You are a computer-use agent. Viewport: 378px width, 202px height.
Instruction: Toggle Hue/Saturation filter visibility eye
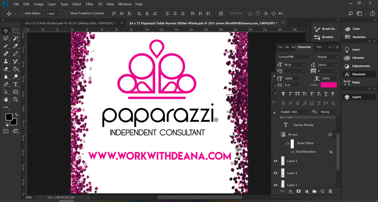[293, 152]
